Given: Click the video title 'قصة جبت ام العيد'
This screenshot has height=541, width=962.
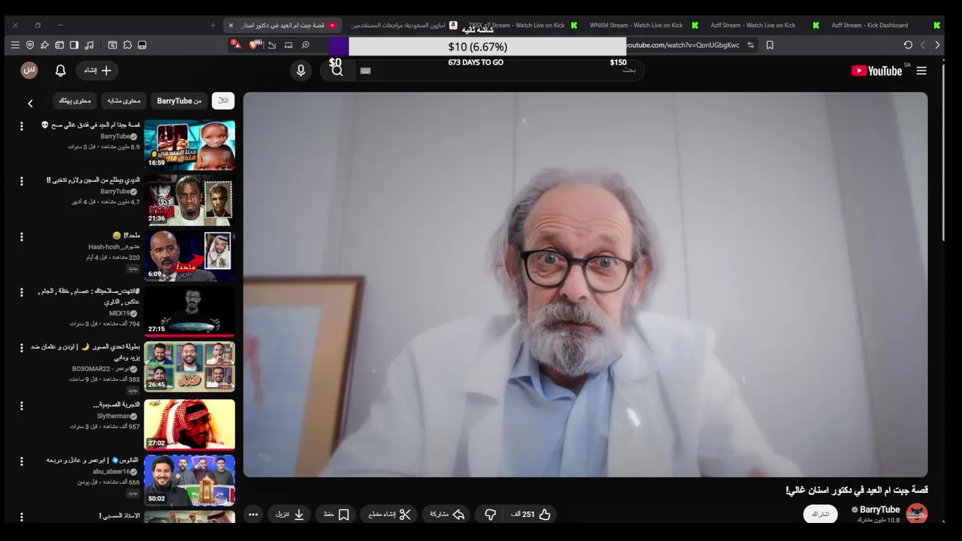Looking at the screenshot, I should point(857,490).
